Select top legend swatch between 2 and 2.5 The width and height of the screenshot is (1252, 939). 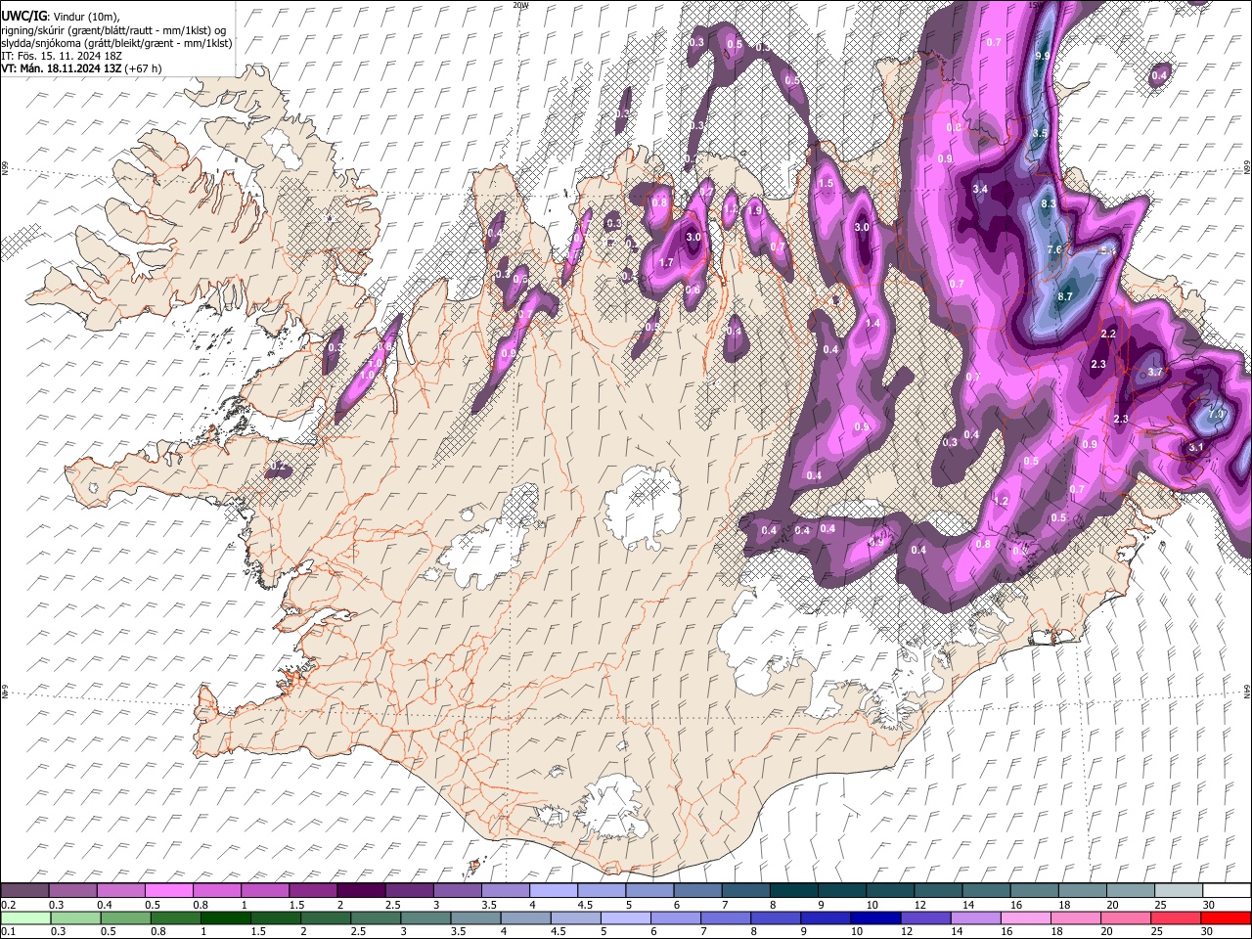point(362,891)
